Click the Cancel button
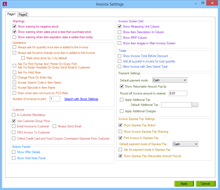Screen dimensions: 220x190 (x=205, y=184)
